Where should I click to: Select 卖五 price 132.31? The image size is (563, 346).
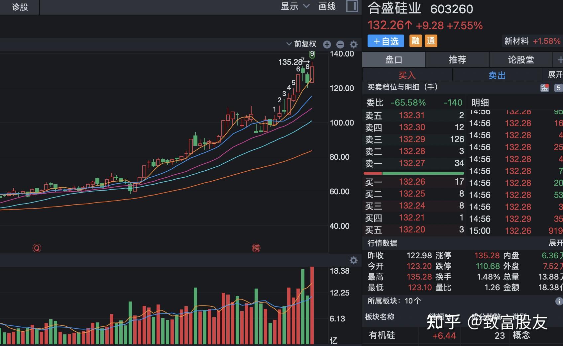tap(412, 115)
